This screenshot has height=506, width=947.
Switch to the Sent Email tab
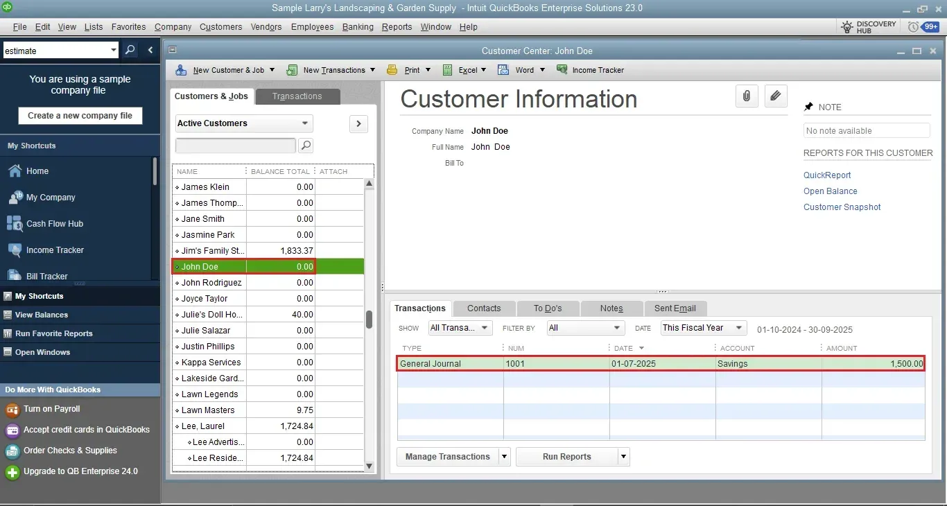[x=675, y=308]
